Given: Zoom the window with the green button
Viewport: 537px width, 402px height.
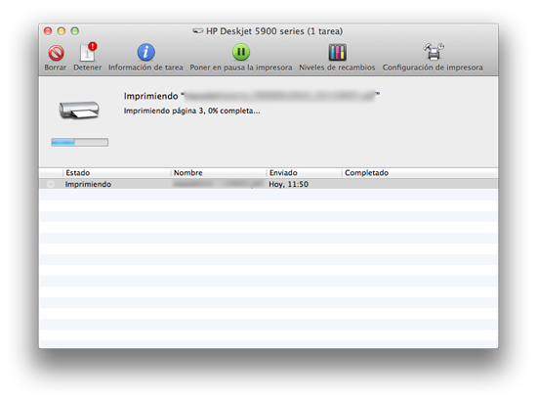Looking at the screenshot, I should click(74, 31).
